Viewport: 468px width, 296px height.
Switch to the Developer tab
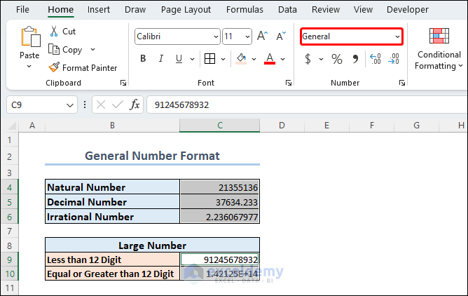coord(408,10)
